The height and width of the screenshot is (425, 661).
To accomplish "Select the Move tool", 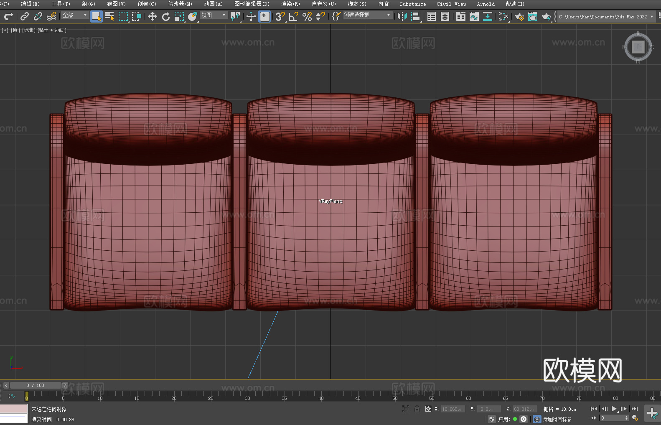I will 153,16.
